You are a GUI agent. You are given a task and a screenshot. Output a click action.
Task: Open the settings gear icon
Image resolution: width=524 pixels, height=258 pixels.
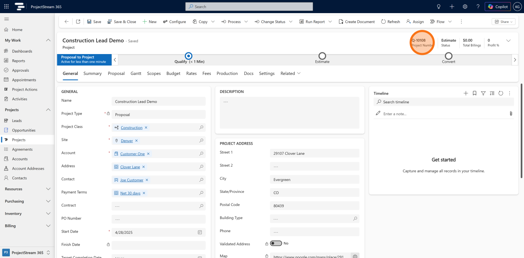click(465, 7)
